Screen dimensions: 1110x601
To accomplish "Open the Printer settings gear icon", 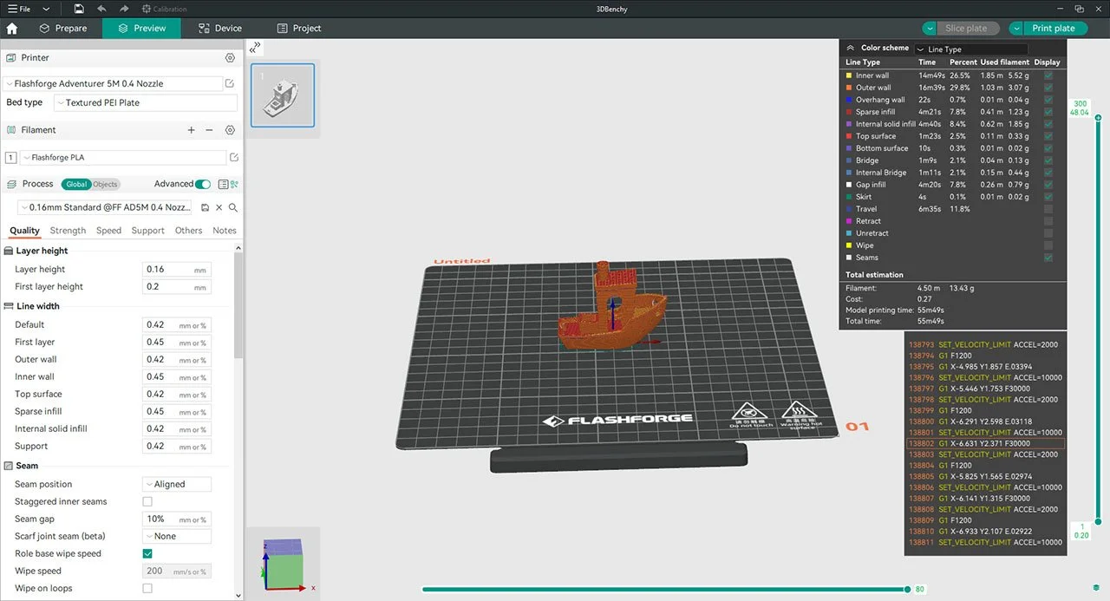I will (229, 57).
